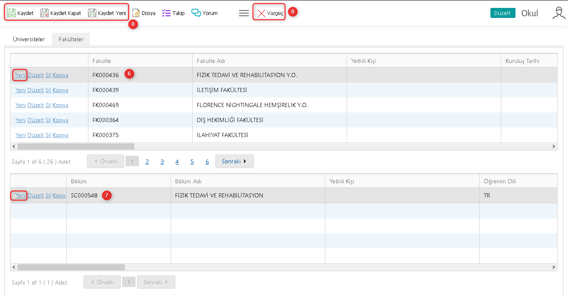This screenshot has width=568, height=297.
Task: Click the Düzelt mode button
Action: [503, 13]
